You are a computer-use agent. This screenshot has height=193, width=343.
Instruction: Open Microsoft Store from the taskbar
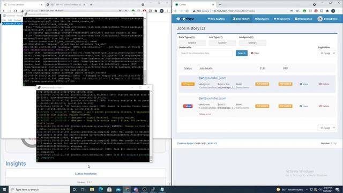tap(109, 189)
